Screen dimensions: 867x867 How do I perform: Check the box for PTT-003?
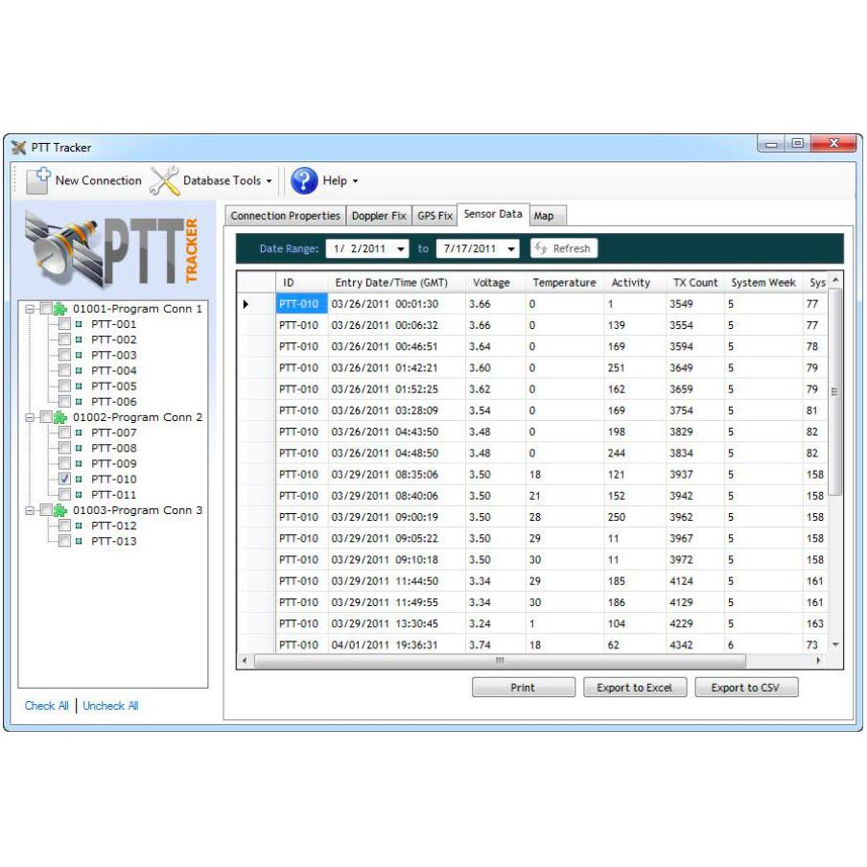[x=64, y=355]
